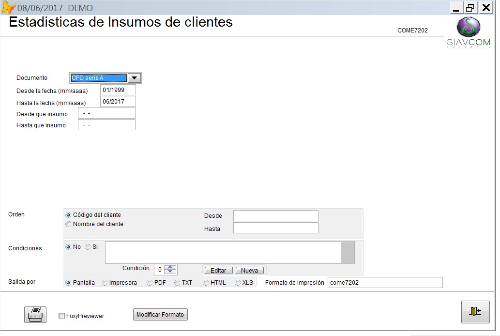Image resolution: width=500 pixels, height=336 pixels.
Task: Click the fox icon in the title bar
Action: click(x=8, y=8)
